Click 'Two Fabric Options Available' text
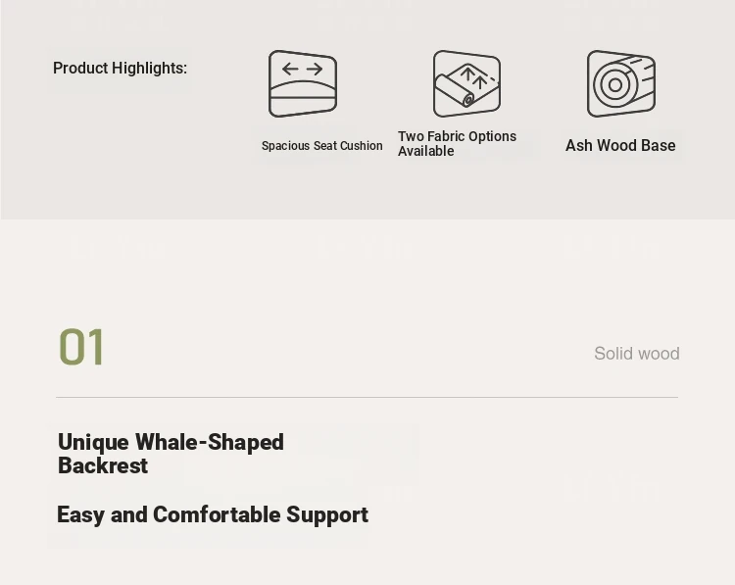The image size is (735, 585). (x=457, y=143)
